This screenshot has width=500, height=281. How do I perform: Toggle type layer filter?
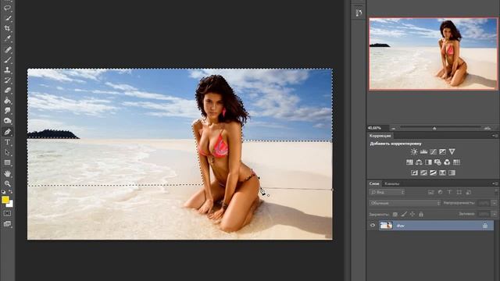(450, 192)
